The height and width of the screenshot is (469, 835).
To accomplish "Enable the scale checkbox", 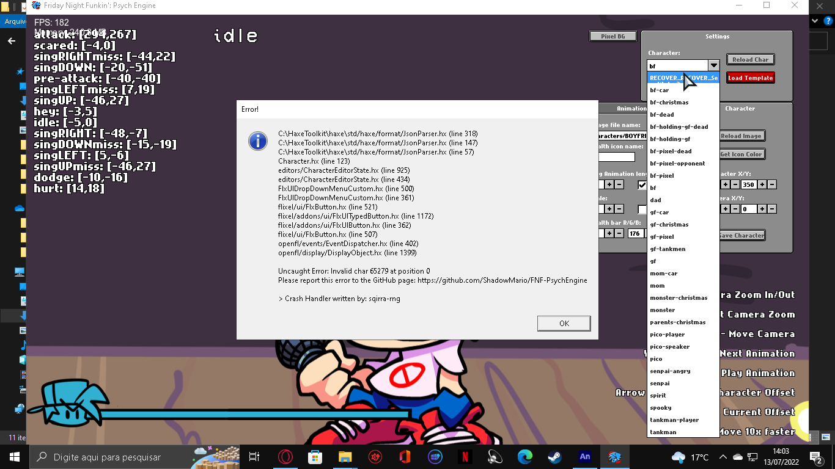I will 642,209.
